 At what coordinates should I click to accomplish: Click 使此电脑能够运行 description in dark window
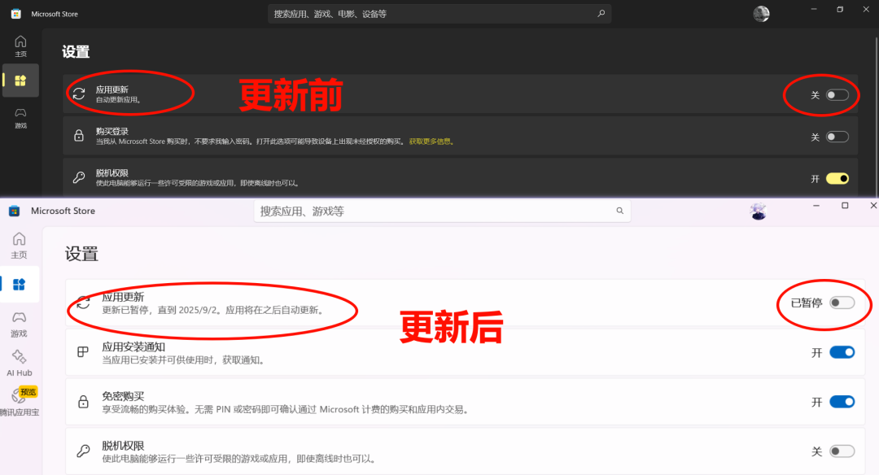tap(198, 183)
